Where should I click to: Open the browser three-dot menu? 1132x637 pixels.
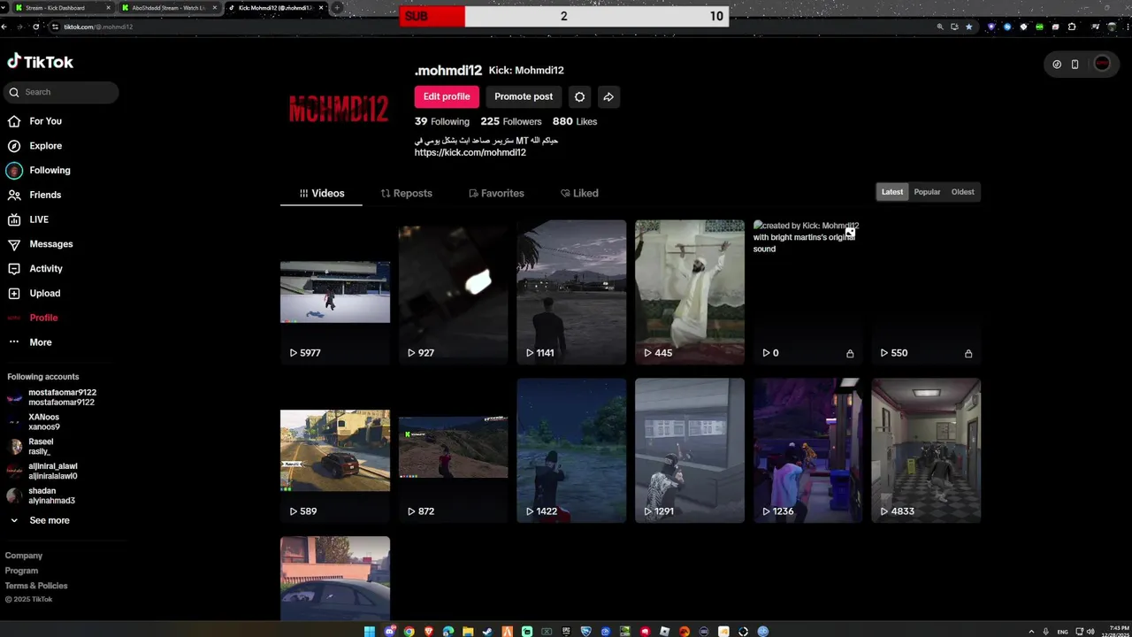tap(1128, 27)
